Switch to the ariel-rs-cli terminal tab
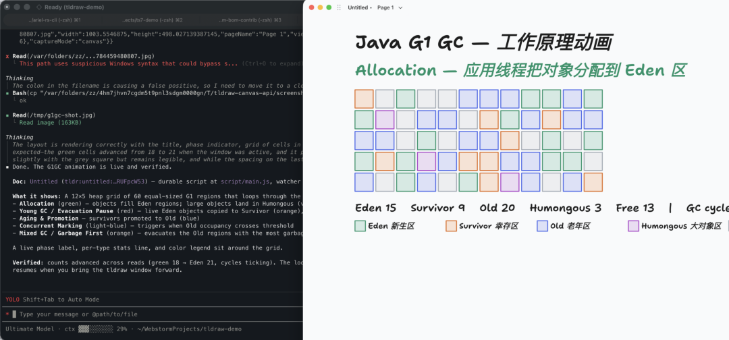The width and height of the screenshot is (729, 340). pyautogui.click(x=55, y=20)
